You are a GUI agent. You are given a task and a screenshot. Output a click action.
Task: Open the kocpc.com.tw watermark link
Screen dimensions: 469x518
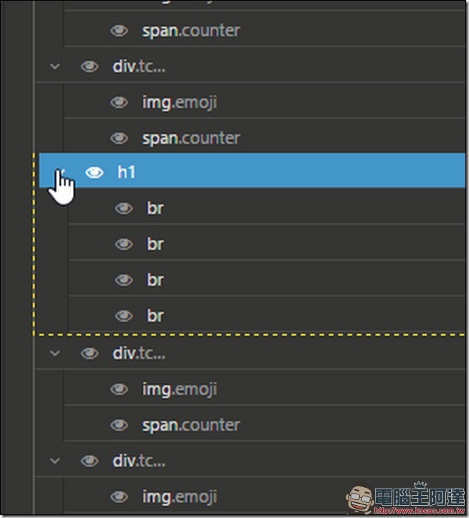click(419, 511)
